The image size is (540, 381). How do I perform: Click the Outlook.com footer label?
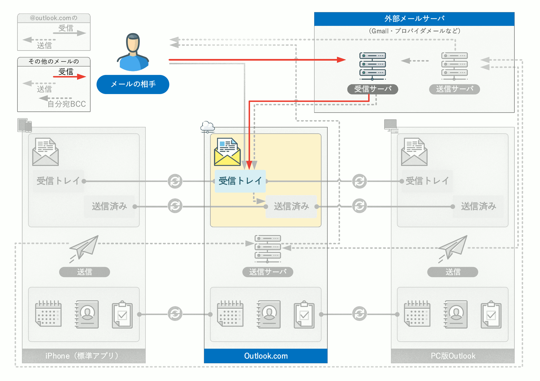(x=266, y=356)
